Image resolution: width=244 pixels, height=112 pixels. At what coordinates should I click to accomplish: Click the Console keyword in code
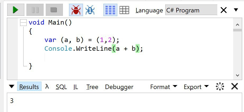click(58, 49)
